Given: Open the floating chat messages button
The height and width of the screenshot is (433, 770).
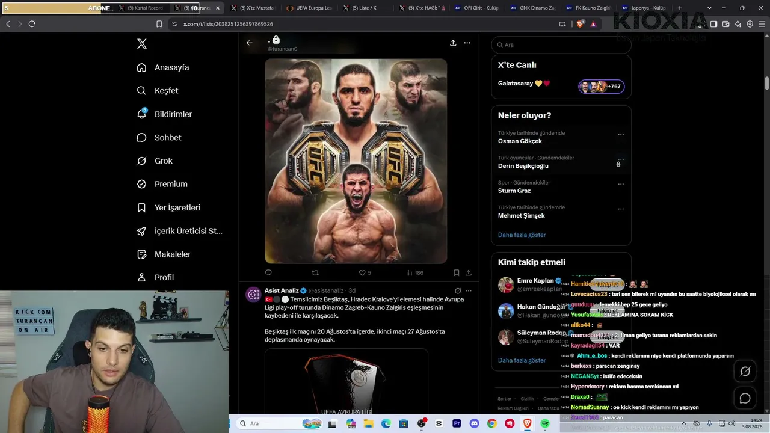Looking at the screenshot, I should pyautogui.click(x=745, y=398).
